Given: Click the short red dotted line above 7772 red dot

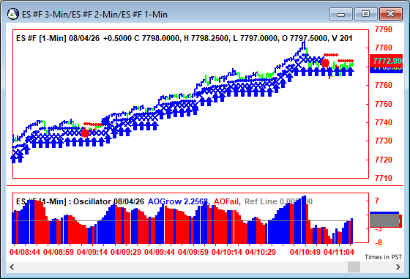Looking at the screenshot, I should point(331,55).
